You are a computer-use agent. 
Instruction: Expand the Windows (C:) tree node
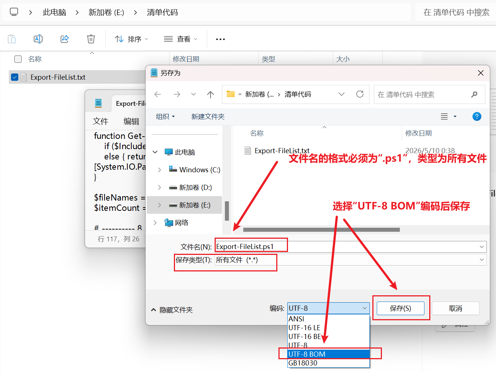point(159,170)
